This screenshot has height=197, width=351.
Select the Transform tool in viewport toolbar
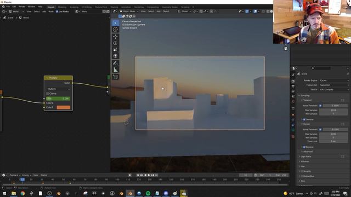115,56
